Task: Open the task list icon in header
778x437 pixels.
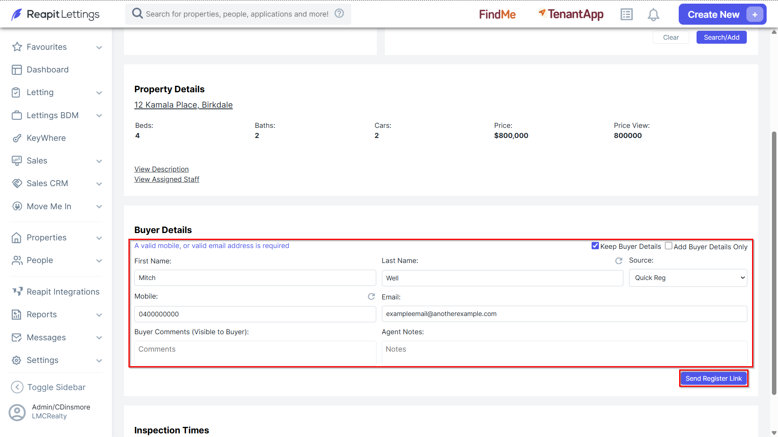Action: tap(626, 15)
